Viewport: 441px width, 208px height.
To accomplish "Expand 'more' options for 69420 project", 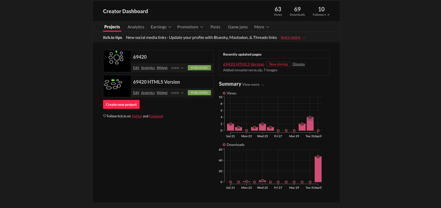I will [177, 68].
